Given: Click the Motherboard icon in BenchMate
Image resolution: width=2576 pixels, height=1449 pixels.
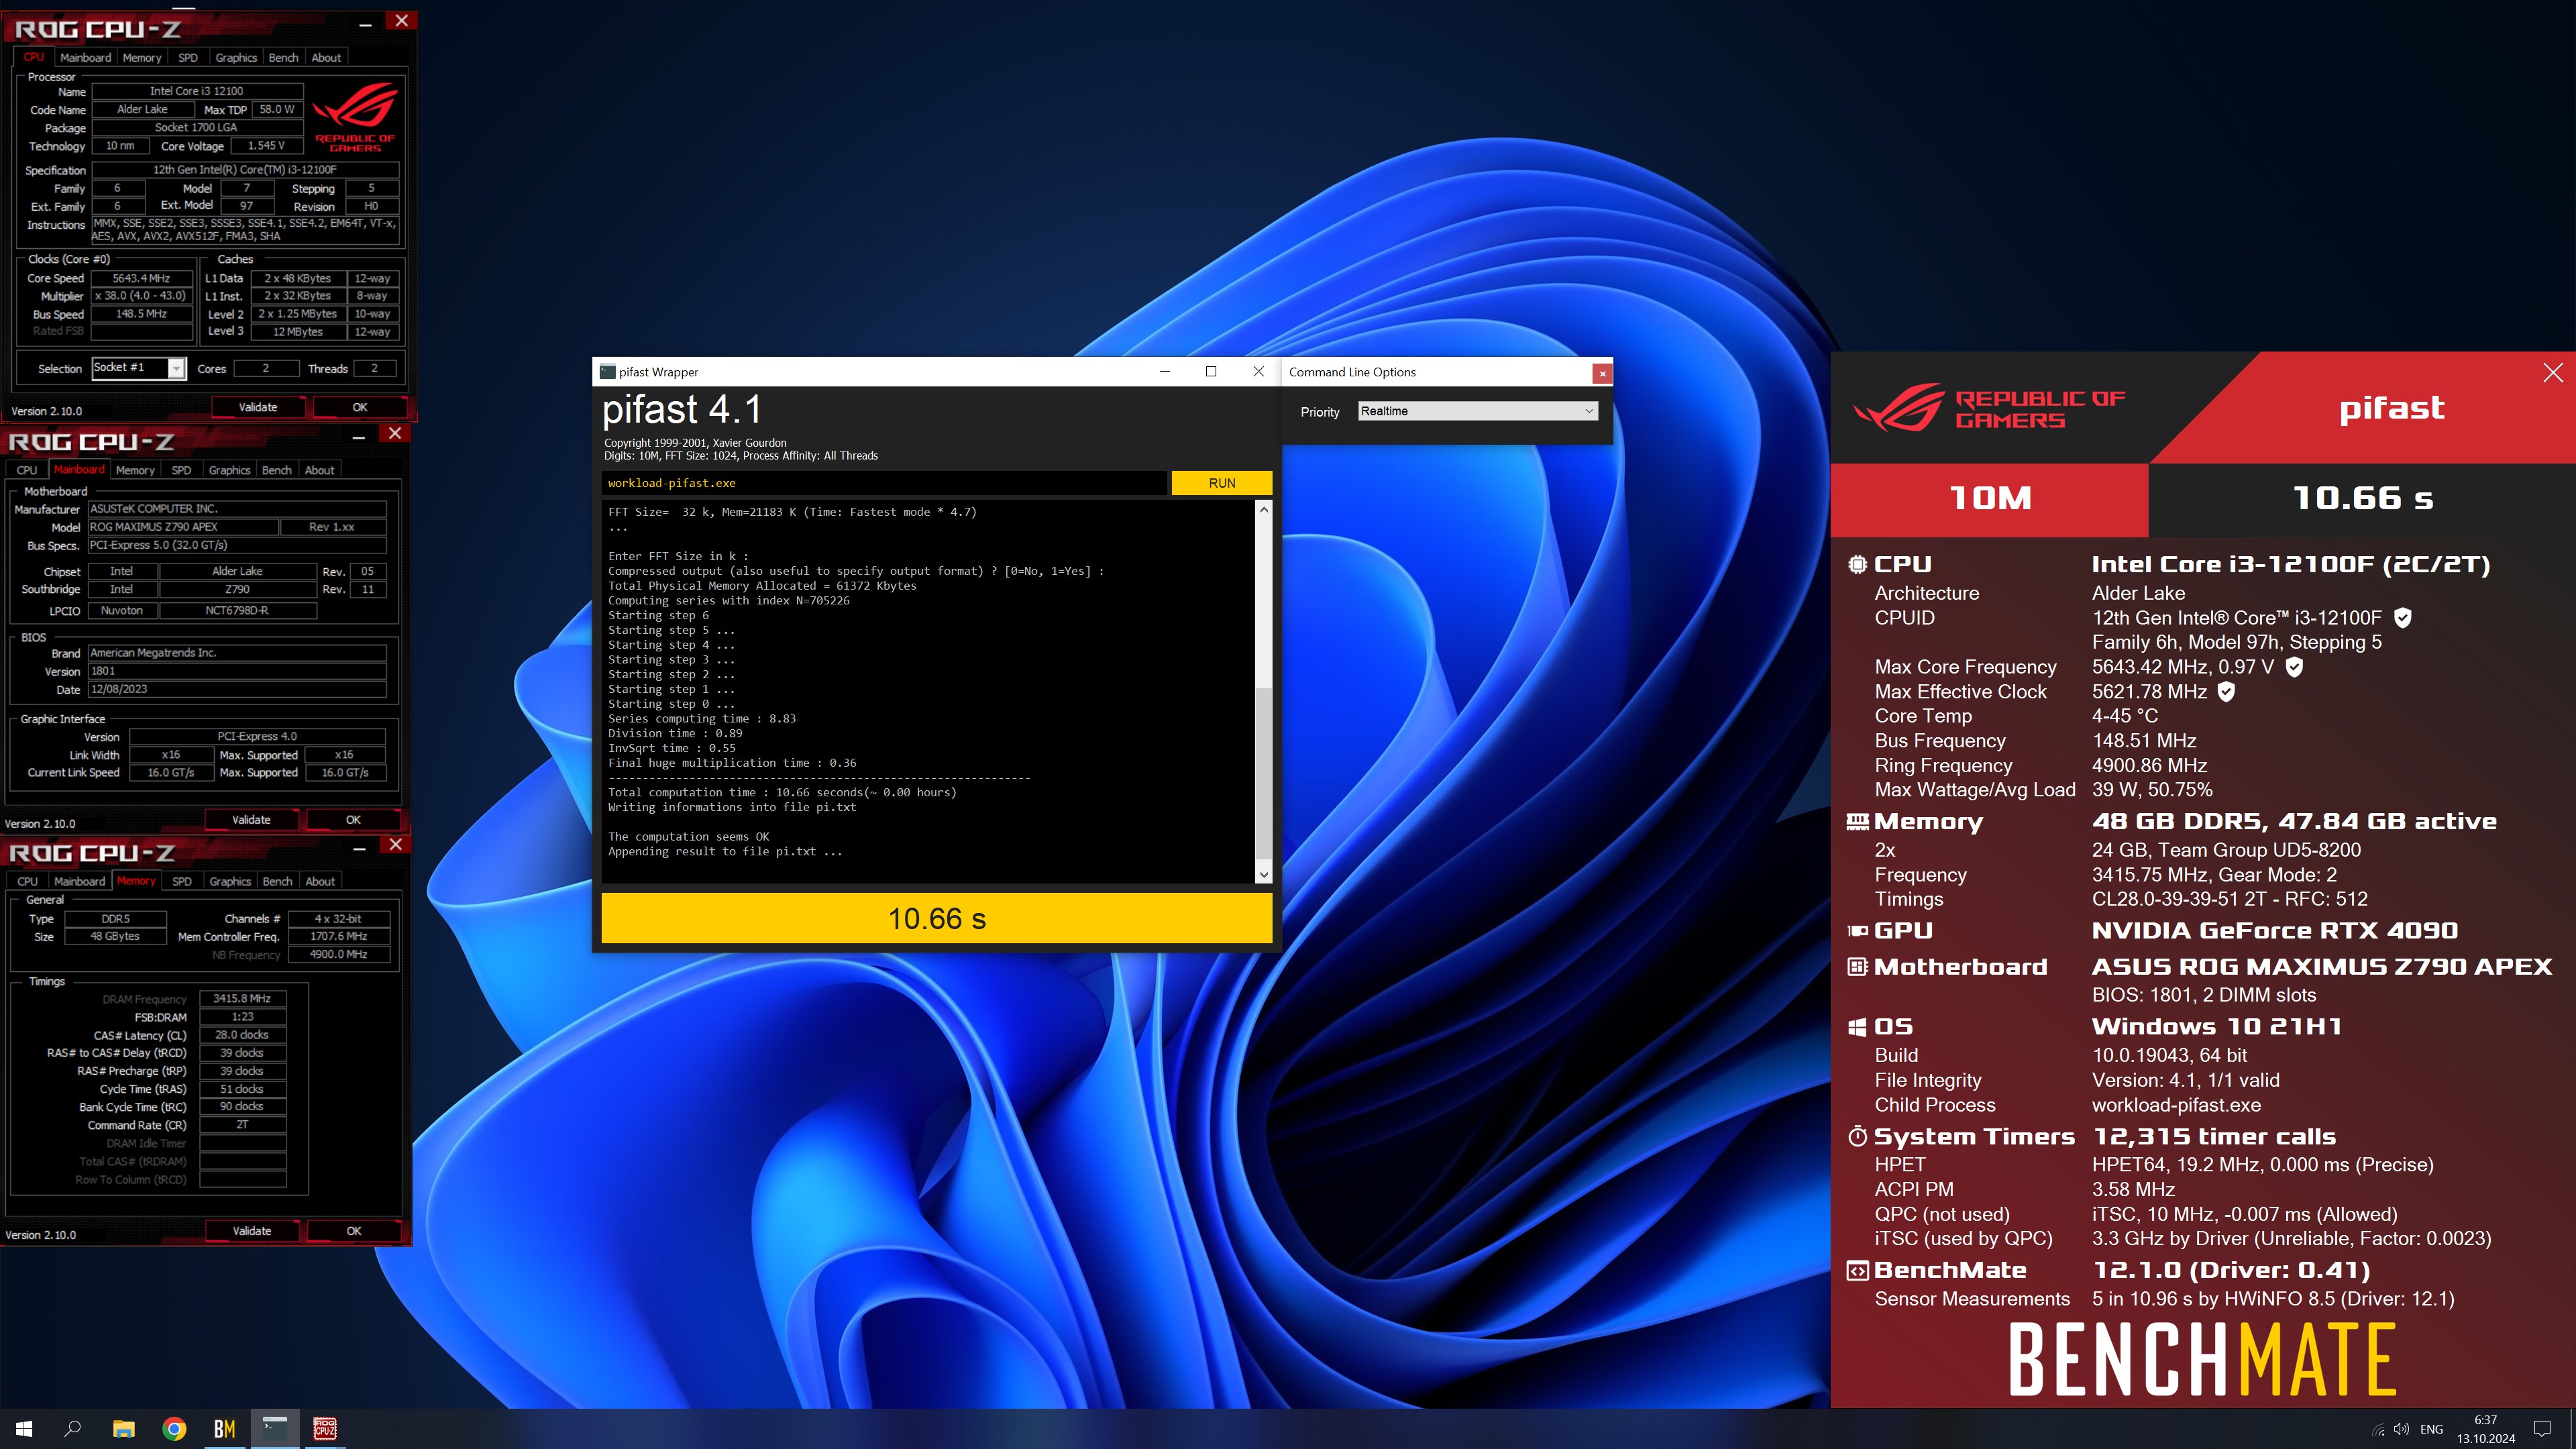Looking at the screenshot, I should click(x=1857, y=967).
